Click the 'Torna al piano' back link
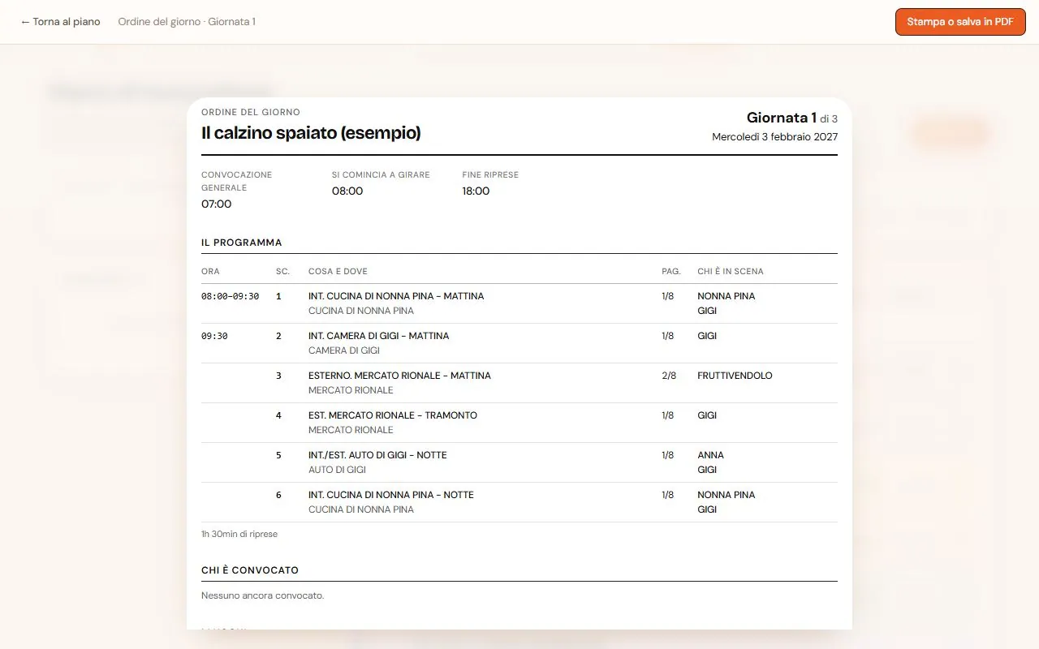 point(61,22)
